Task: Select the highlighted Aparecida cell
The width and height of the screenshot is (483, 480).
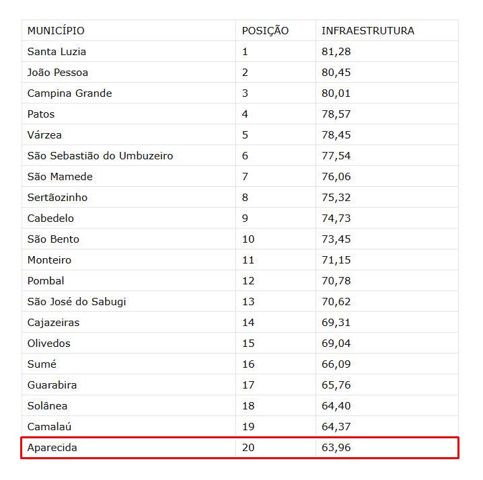Action: click(52, 448)
